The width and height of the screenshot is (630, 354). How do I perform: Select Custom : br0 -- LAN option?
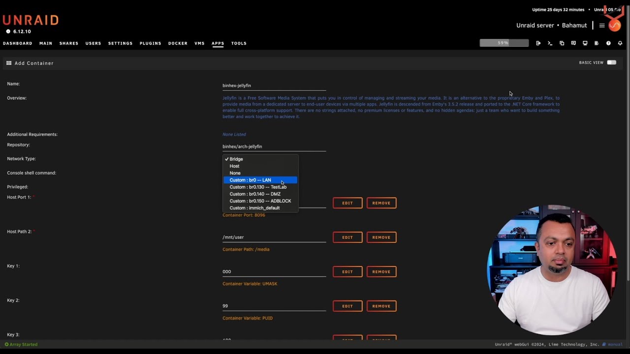(260, 180)
